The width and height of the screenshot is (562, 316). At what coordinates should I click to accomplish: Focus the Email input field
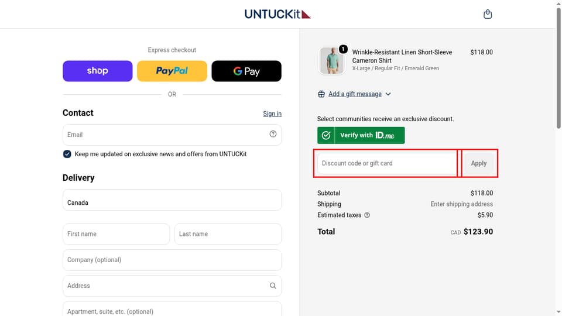click(x=172, y=135)
